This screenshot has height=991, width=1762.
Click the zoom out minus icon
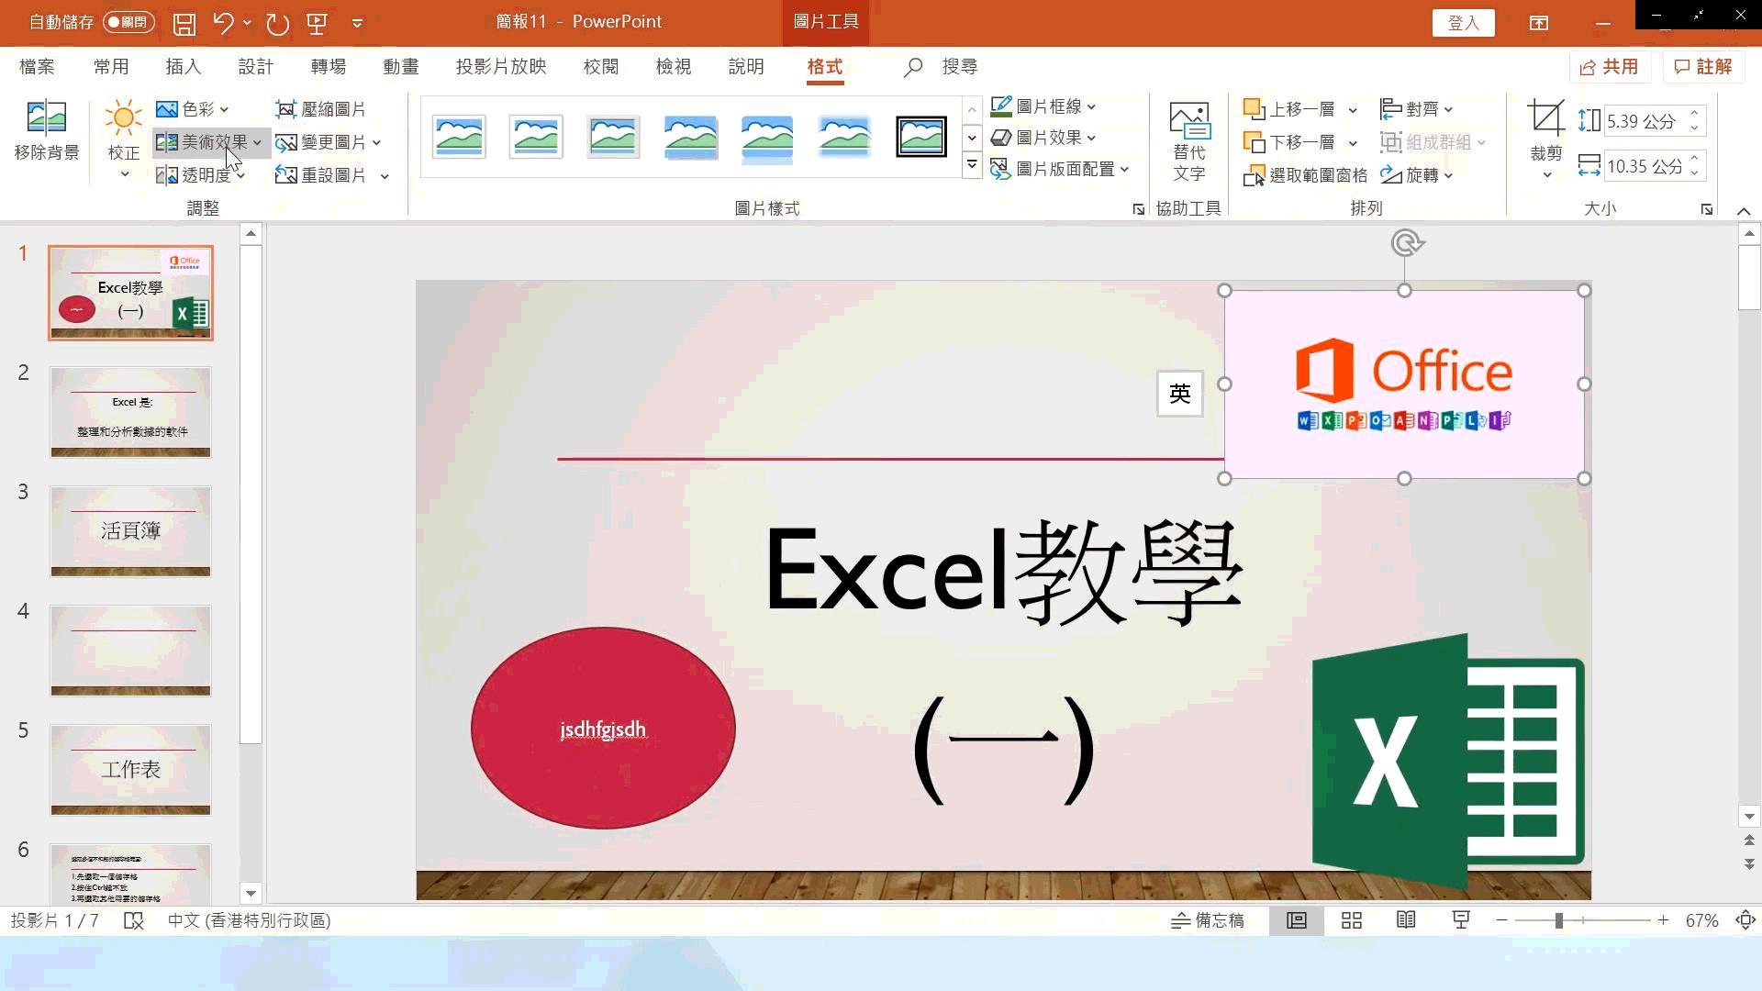point(1501,920)
